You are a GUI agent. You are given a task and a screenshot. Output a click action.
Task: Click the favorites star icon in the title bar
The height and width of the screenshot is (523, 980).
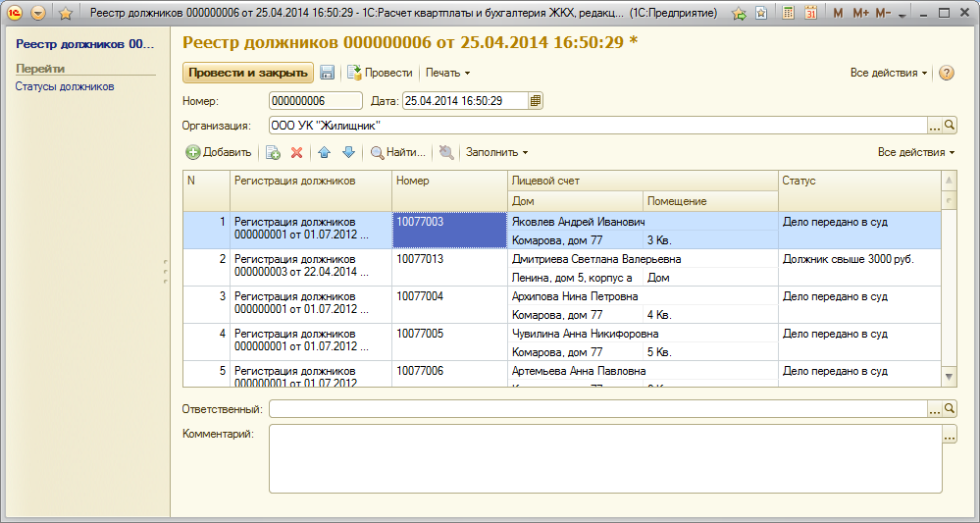pos(65,13)
